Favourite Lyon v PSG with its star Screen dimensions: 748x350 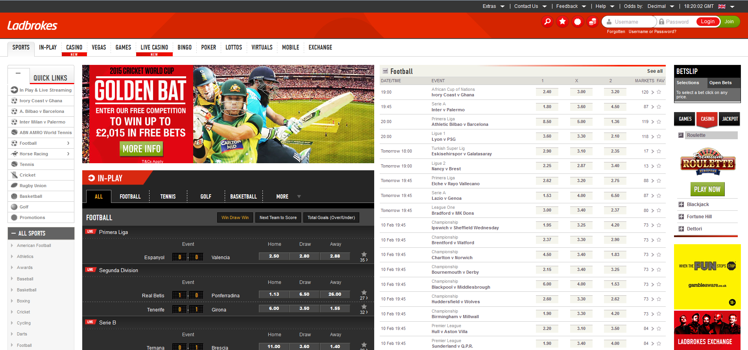[x=659, y=136]
